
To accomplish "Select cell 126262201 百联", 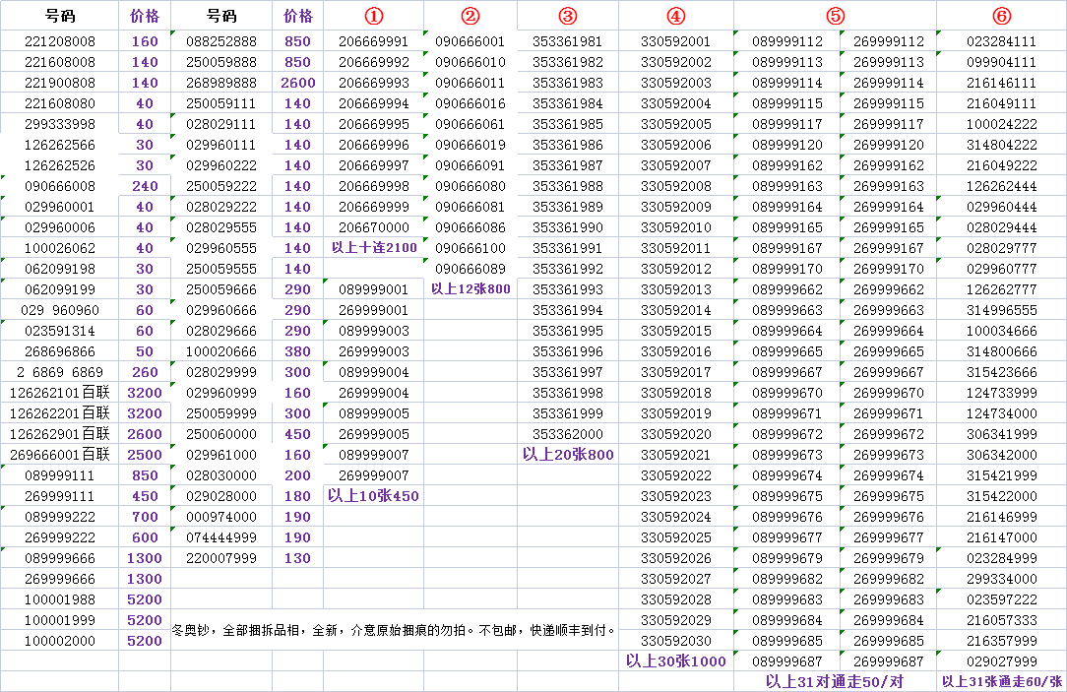I will (x=60, y=413).
